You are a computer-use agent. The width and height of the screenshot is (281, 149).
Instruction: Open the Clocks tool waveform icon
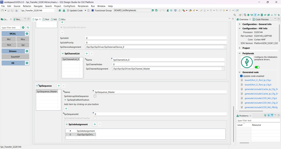252,15
